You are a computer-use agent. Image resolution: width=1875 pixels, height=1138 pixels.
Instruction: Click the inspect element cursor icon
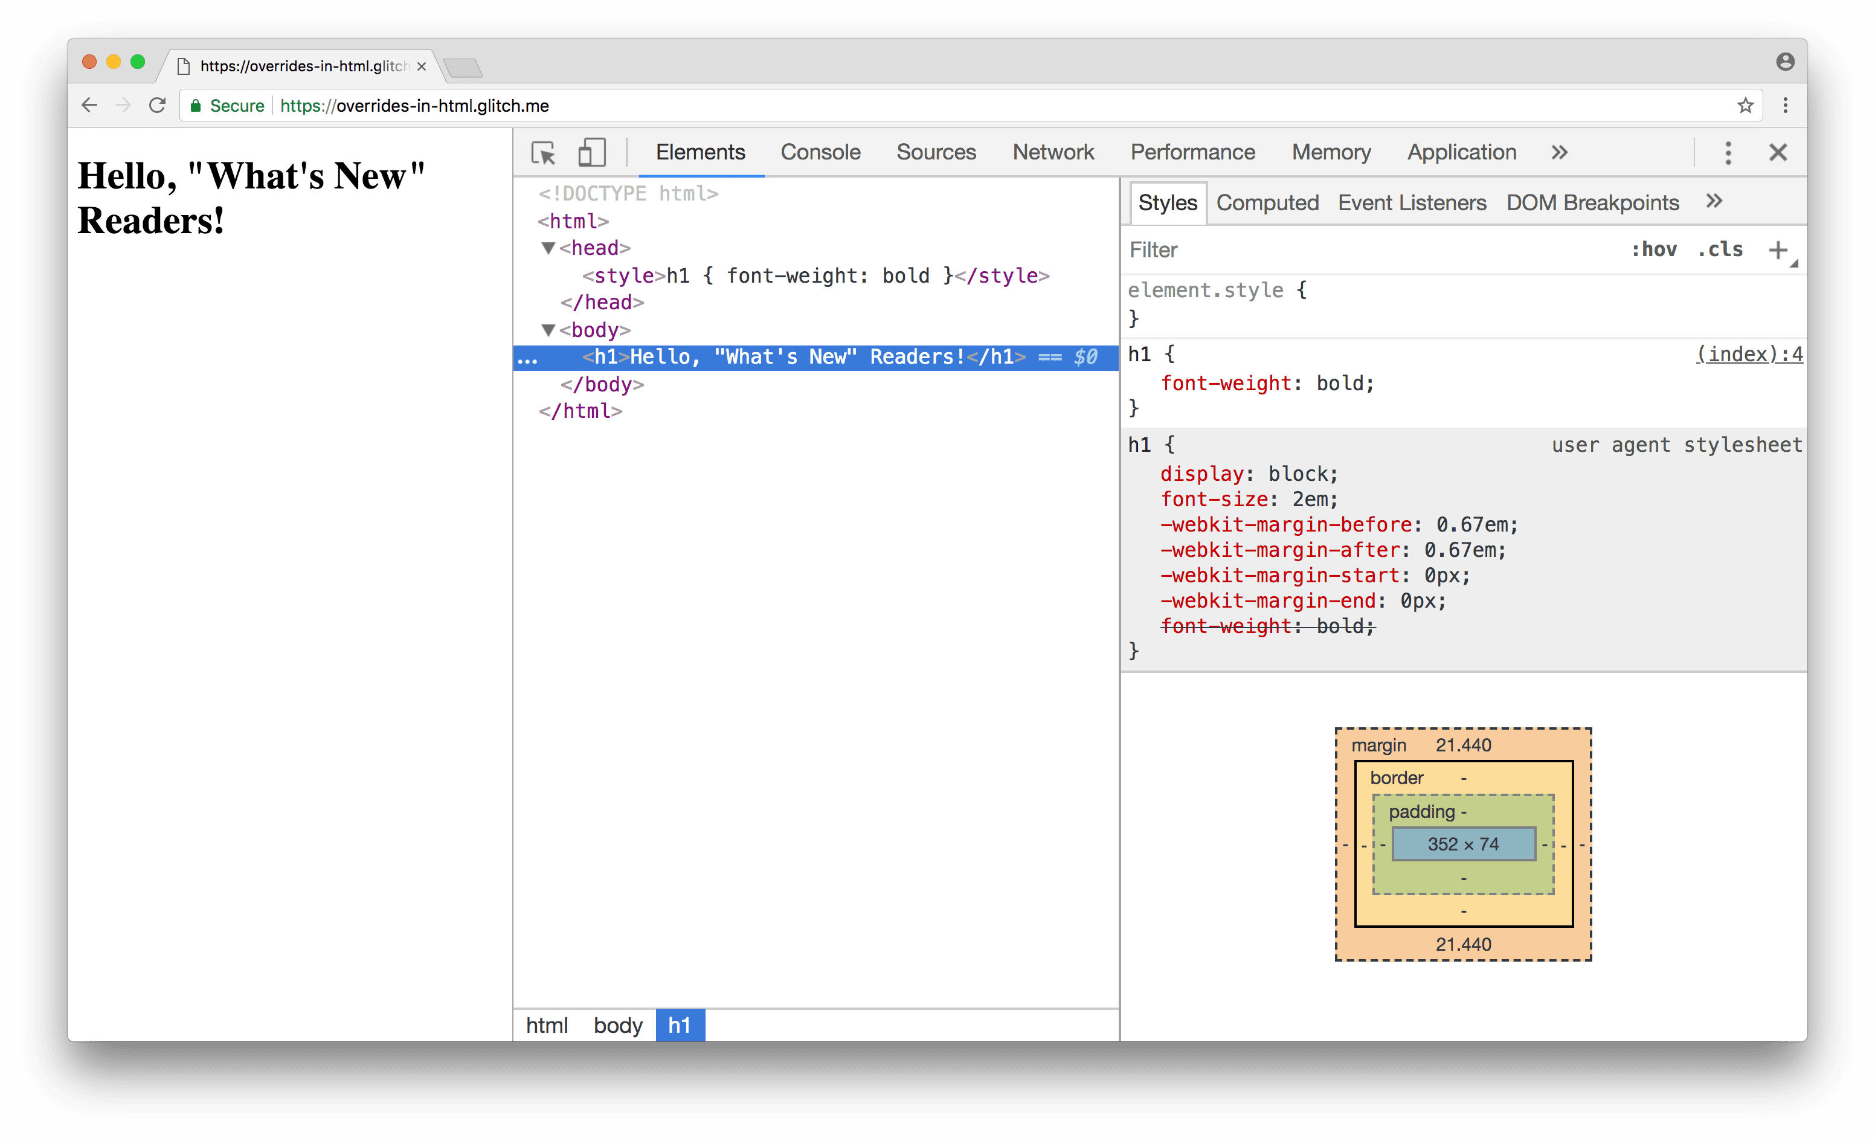[542, 150]
